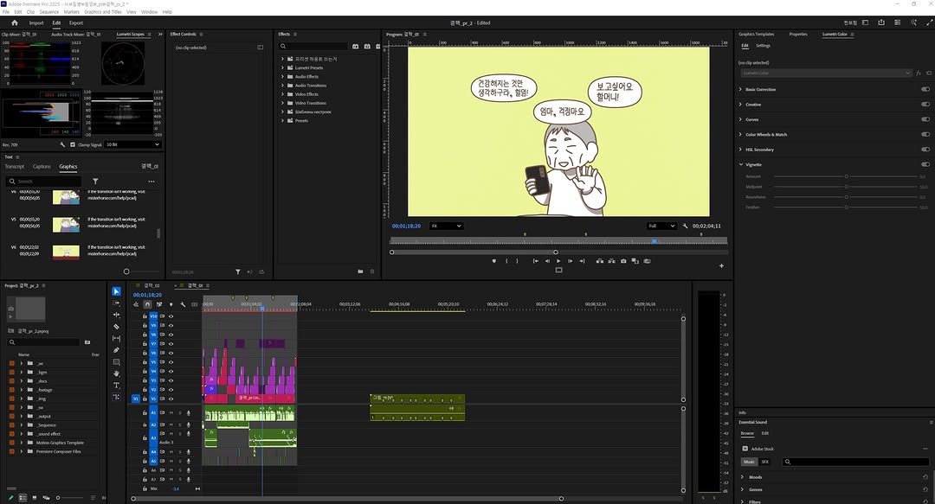Choose the Pen tool
935x504 pixels.
click(117, 350)
